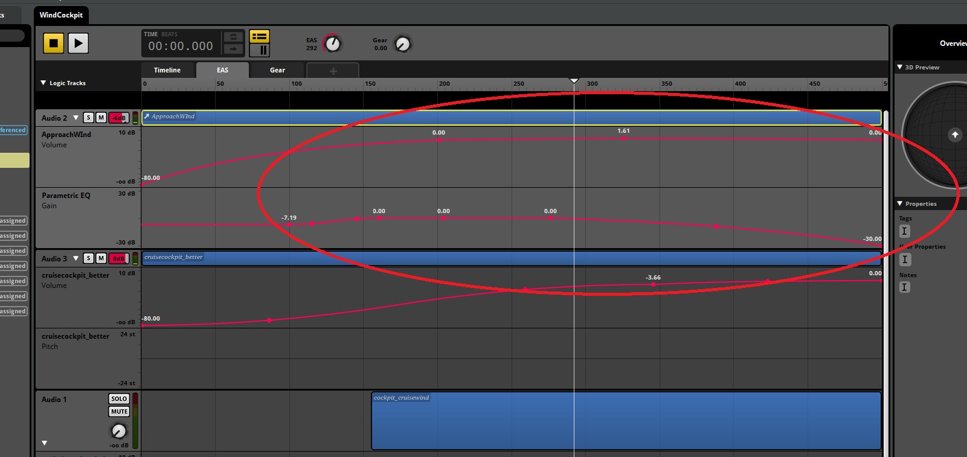The height and width of the screenshot is (457, 967).
Task: Select the WindCockpit event tab
Action: click(x=61, y=15)
